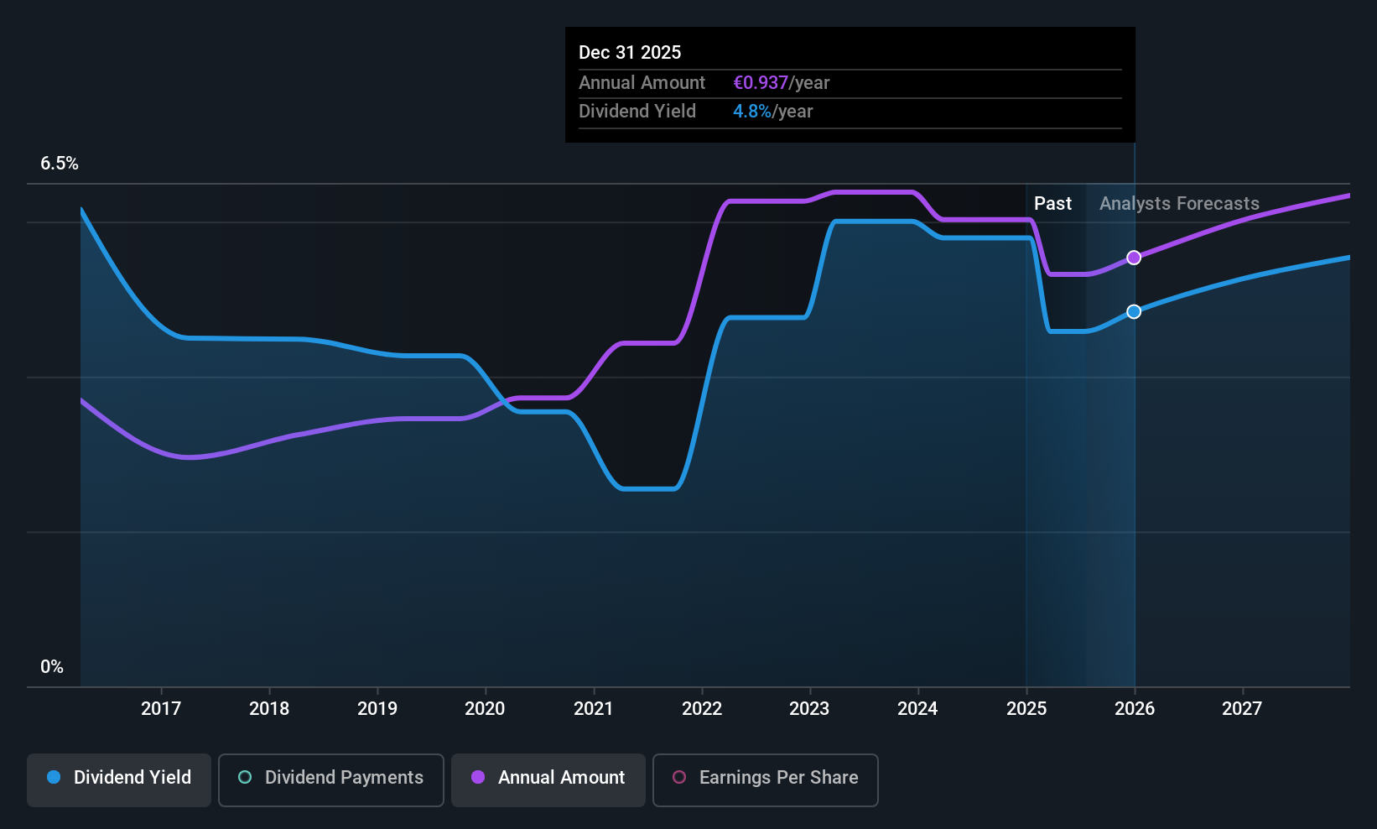Click the blue Dividend Yield legend dot

pos(54,777)
